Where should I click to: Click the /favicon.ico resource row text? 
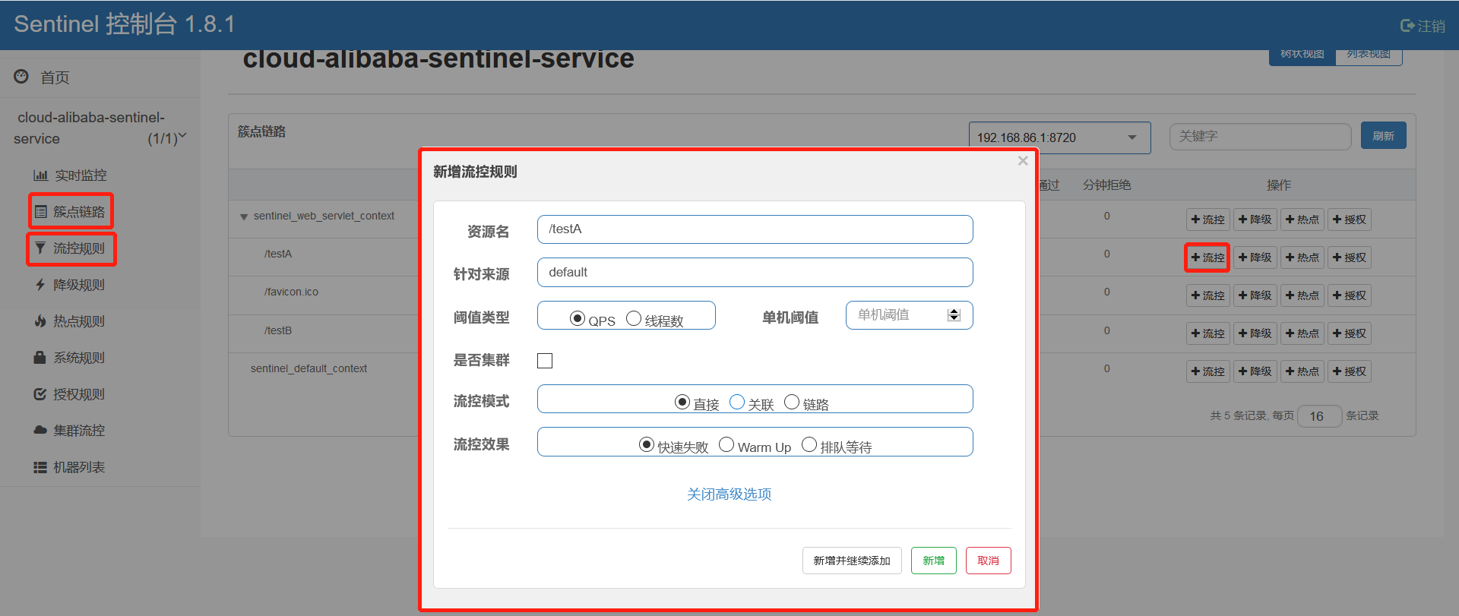click(x=292, y=292)
